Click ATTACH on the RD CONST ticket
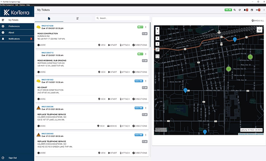The height and width of the screenshot is (161, 266). [125, 99]
